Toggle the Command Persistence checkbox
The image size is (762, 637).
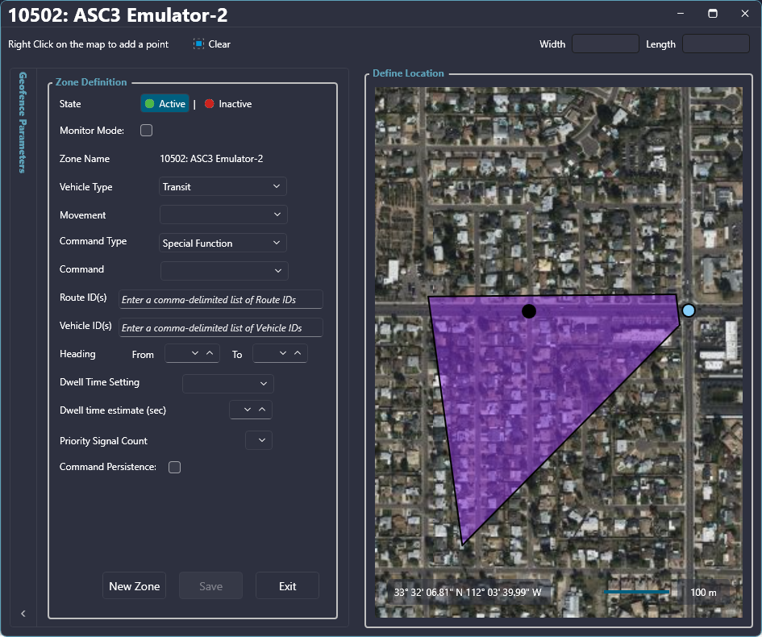174,467
